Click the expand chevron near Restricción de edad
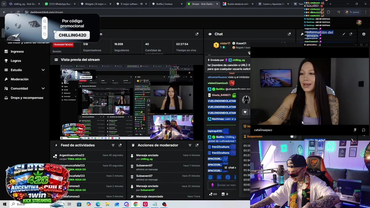 (352, 140)
